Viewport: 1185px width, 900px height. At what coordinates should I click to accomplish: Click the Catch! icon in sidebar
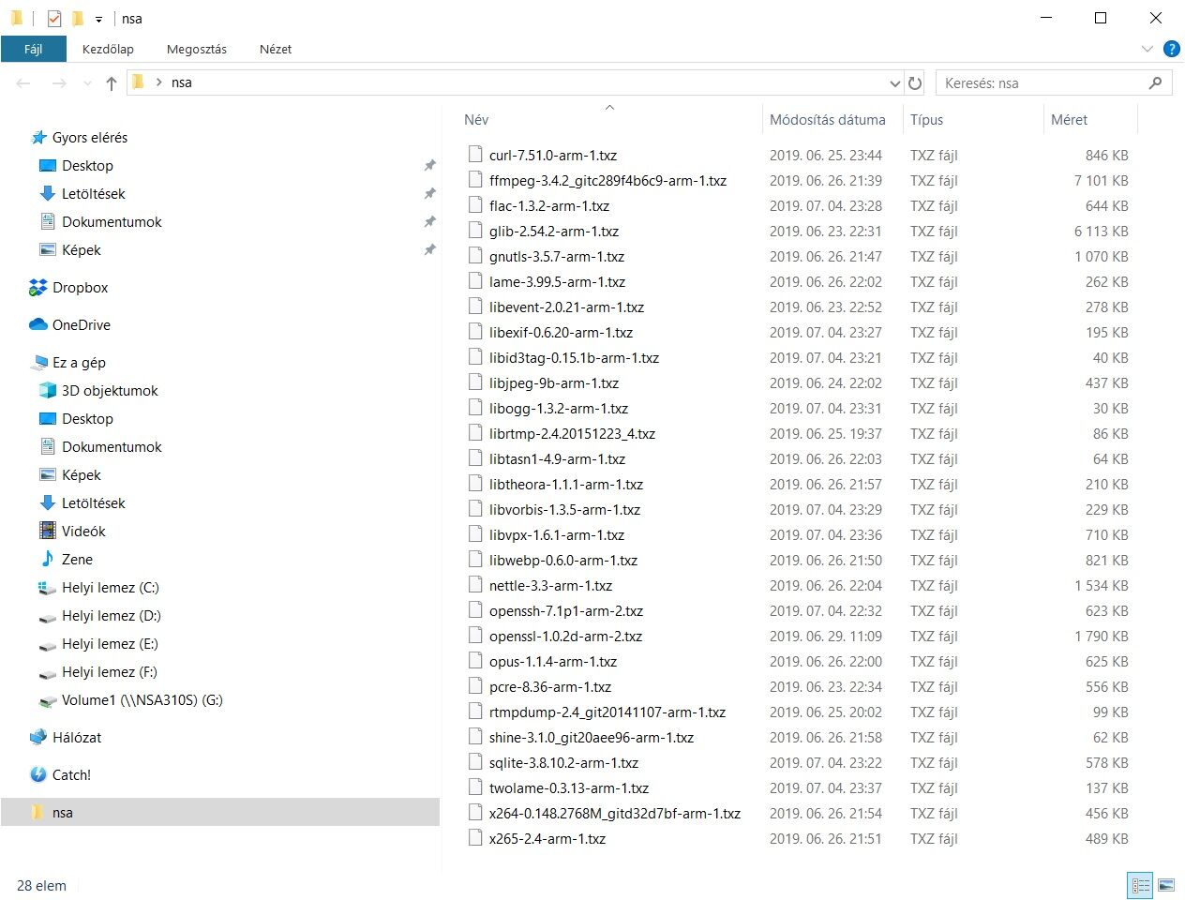[x=38, y=775]
